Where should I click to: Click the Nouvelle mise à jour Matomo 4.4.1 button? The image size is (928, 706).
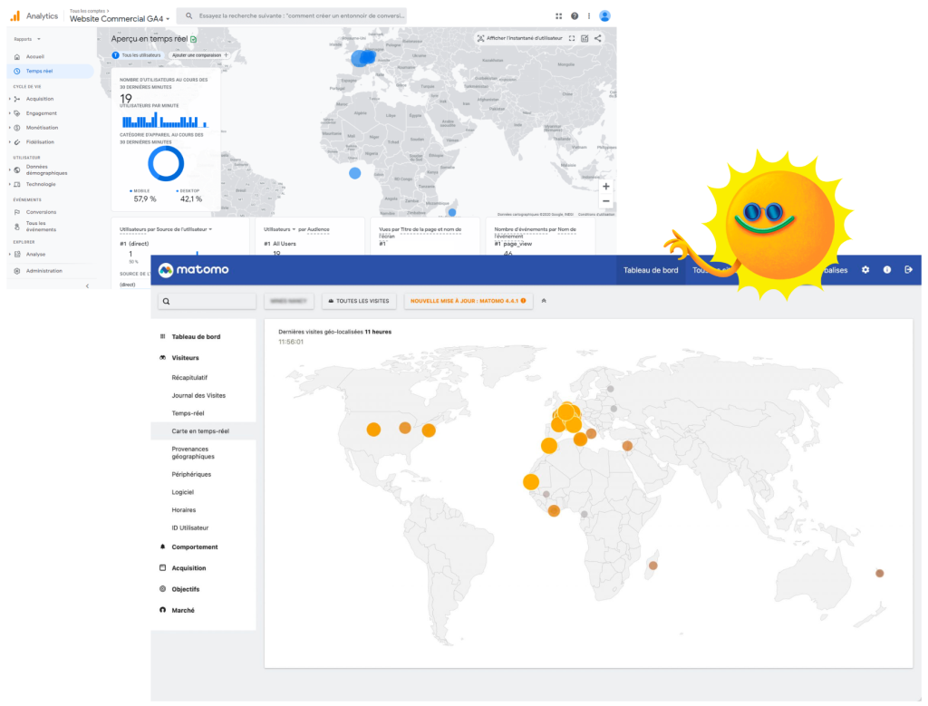click(469, 301)
